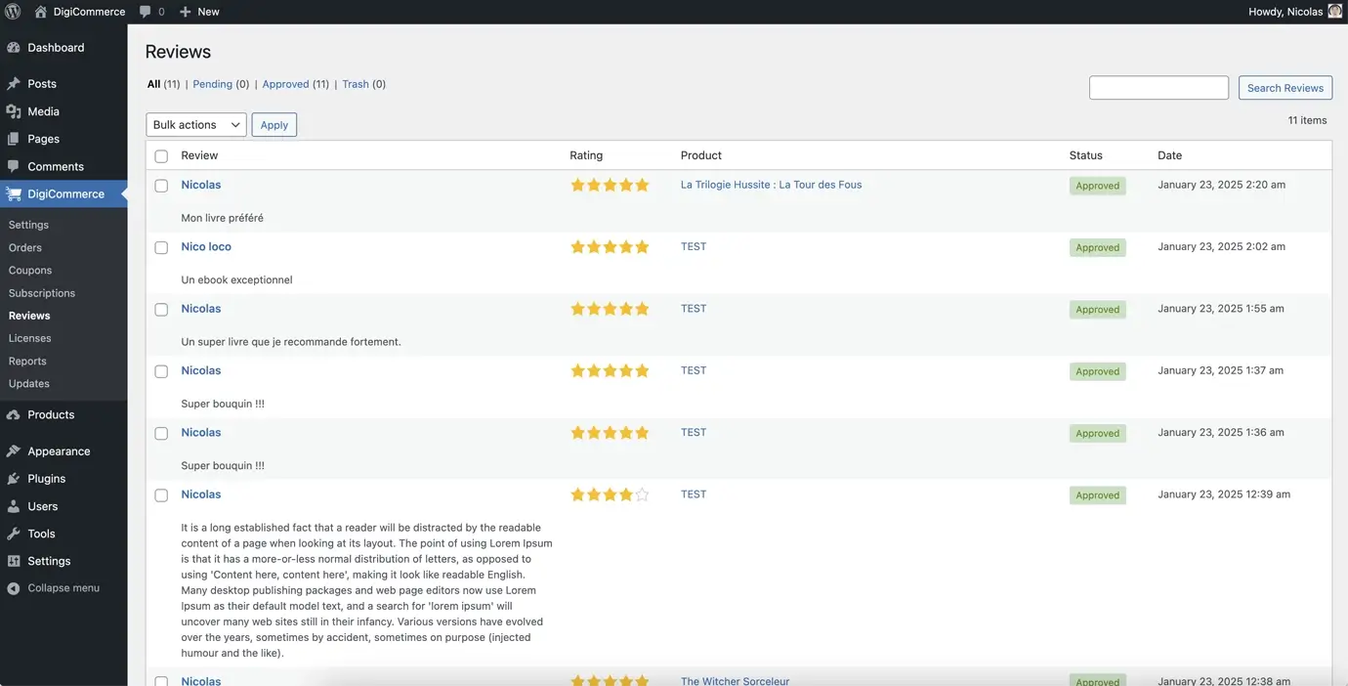
Task: Check the box for Nico loco review
Action: tap(161, 247)
